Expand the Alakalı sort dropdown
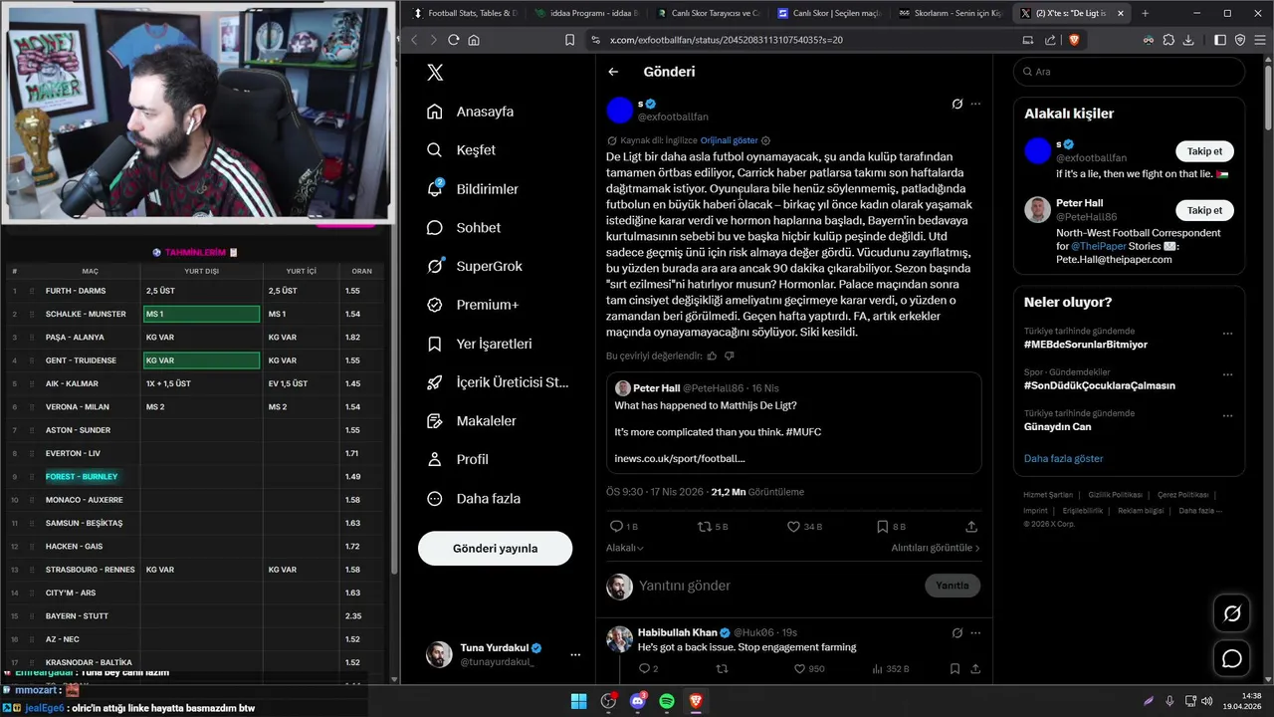The width and height of the screenshot is (1274, 717). 625,548
